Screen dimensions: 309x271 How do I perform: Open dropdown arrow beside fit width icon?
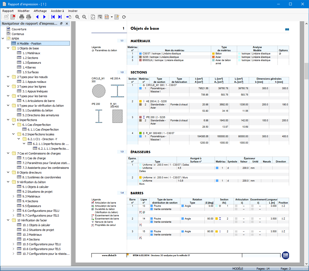click(x=112, y=17)
